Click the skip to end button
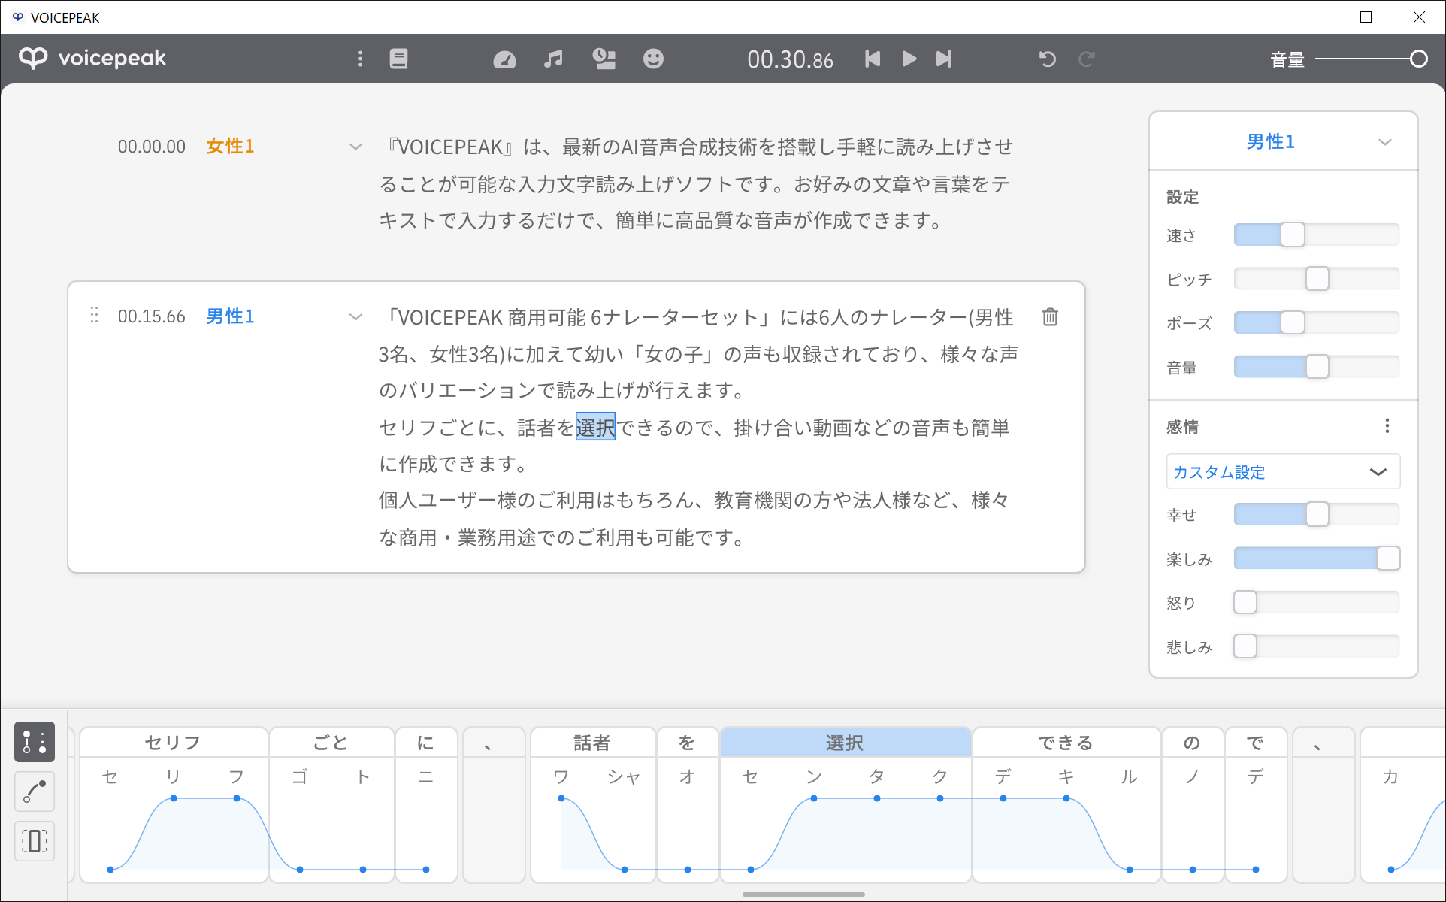The width and height of the screenshot is (1446, 902). 944,59
